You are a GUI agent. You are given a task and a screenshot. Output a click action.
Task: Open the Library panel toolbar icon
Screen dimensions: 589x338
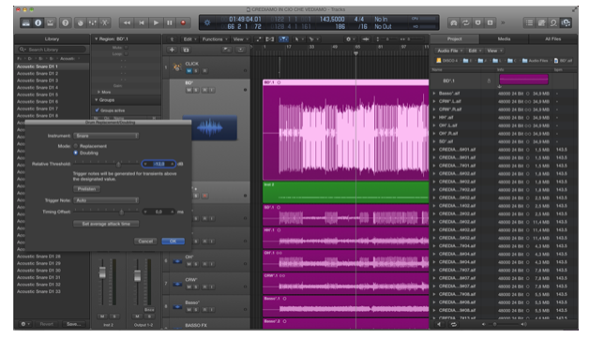[x=25, y=22]
